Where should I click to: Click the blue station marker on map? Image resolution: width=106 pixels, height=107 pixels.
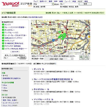coord(53,40)
